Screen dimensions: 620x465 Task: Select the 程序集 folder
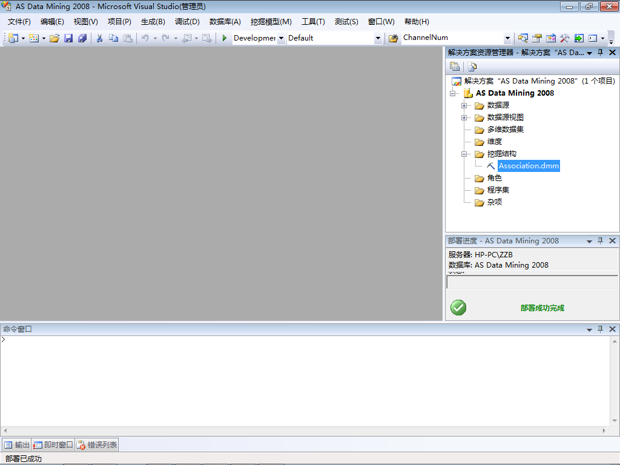(x=498, y=190)
